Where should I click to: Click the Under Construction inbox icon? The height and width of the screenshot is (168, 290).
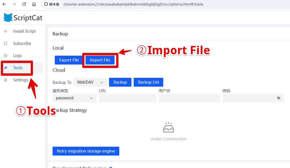click(x=169, y=127)
